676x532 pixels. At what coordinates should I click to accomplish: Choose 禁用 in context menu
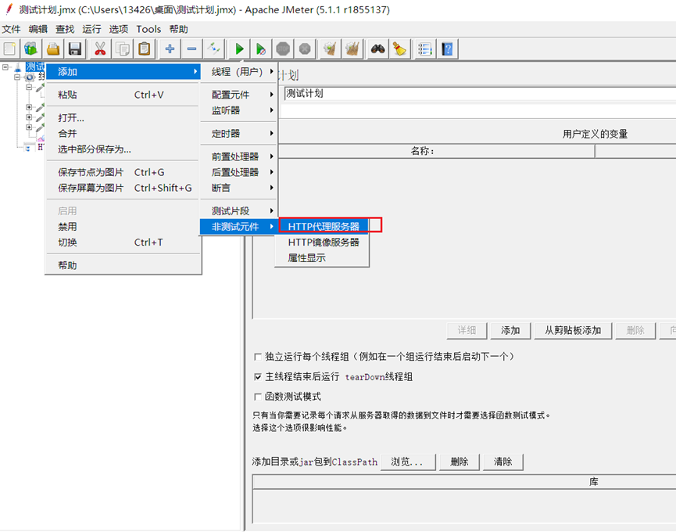[123, 227]
